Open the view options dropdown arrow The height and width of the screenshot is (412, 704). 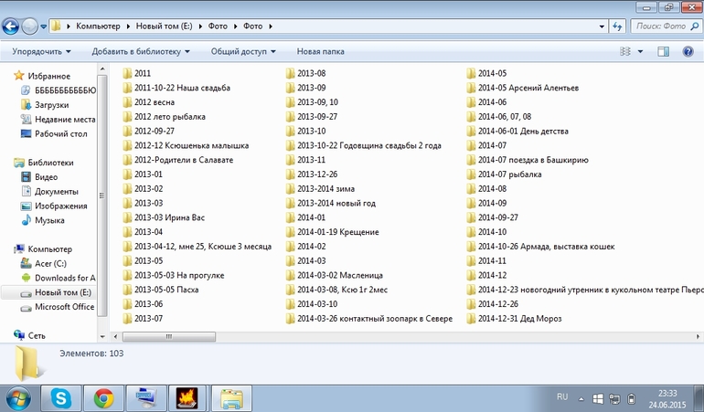coord(640,52)
